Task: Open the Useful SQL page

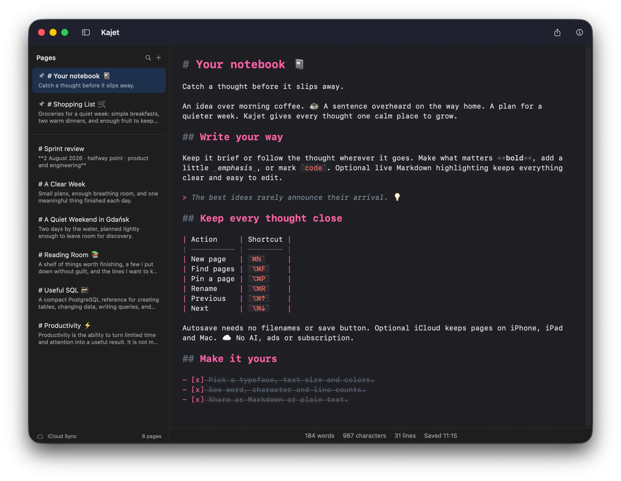Action: [99, 298]
